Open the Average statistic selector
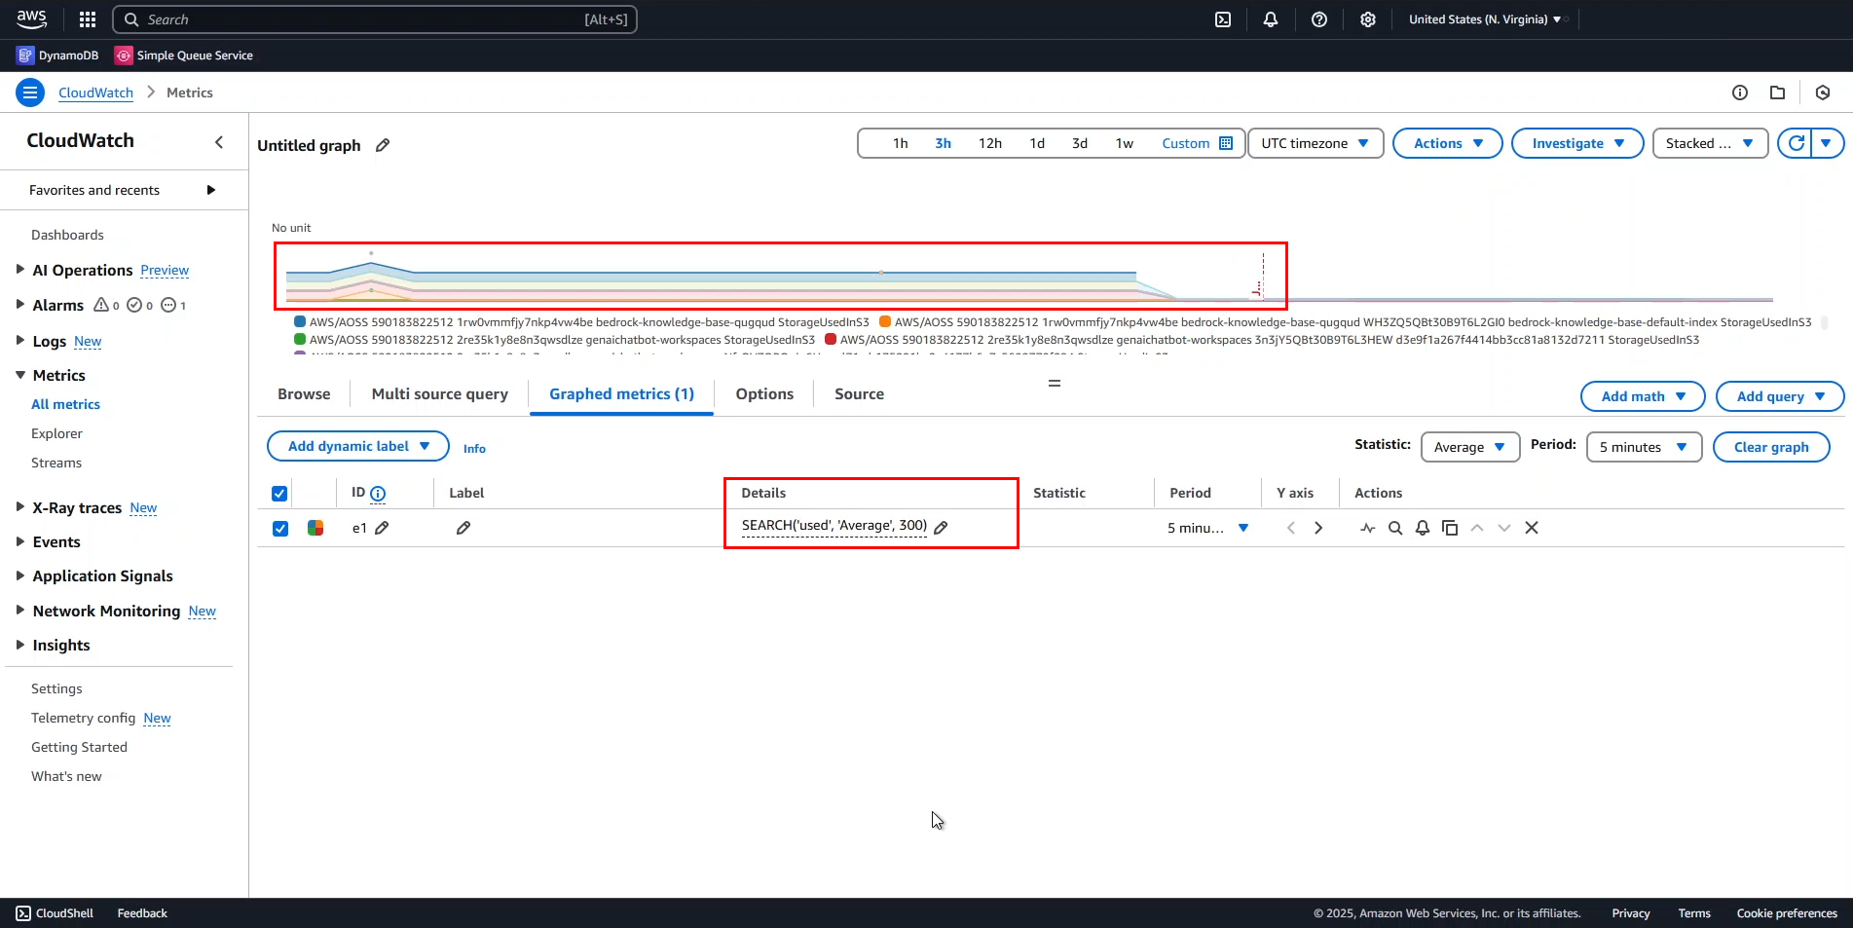Screen dimensions: 1853x928 click(x=1469, y=446)
